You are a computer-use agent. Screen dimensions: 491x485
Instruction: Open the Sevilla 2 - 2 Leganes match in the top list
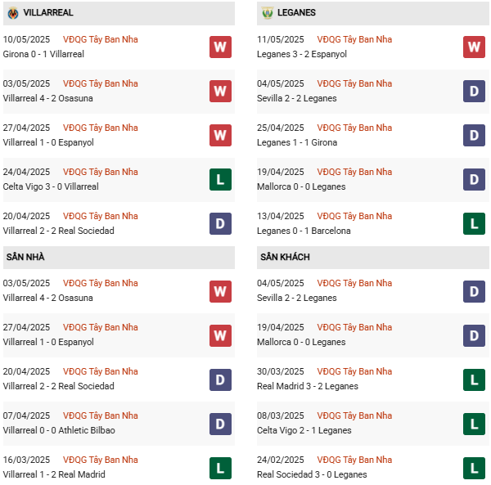[297, 98]
